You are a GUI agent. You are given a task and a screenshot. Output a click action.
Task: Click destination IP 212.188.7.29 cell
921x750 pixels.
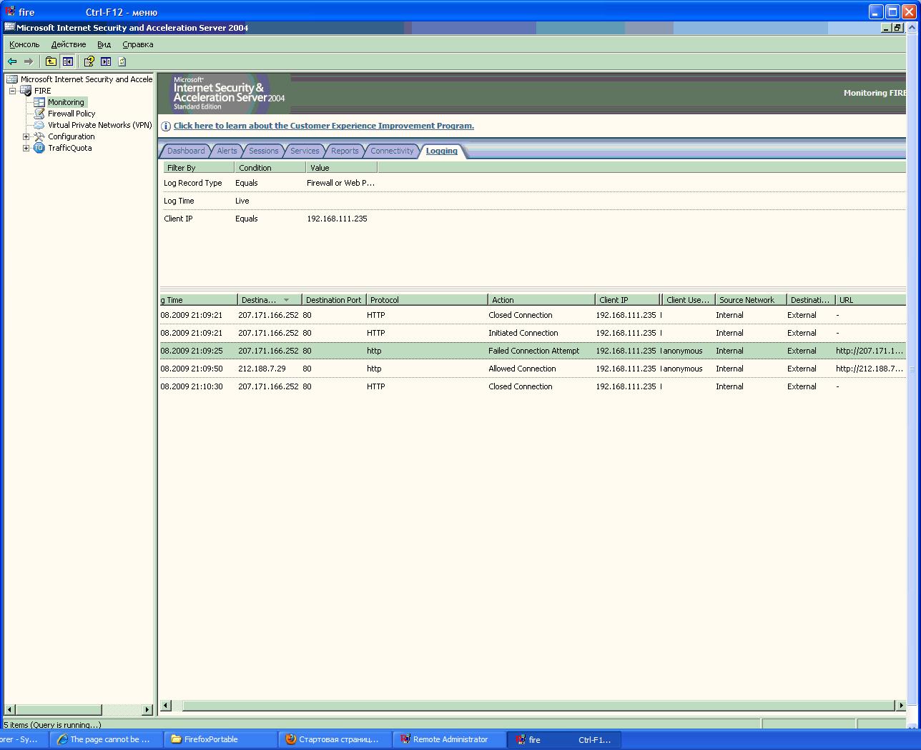(x=262, y=369)
